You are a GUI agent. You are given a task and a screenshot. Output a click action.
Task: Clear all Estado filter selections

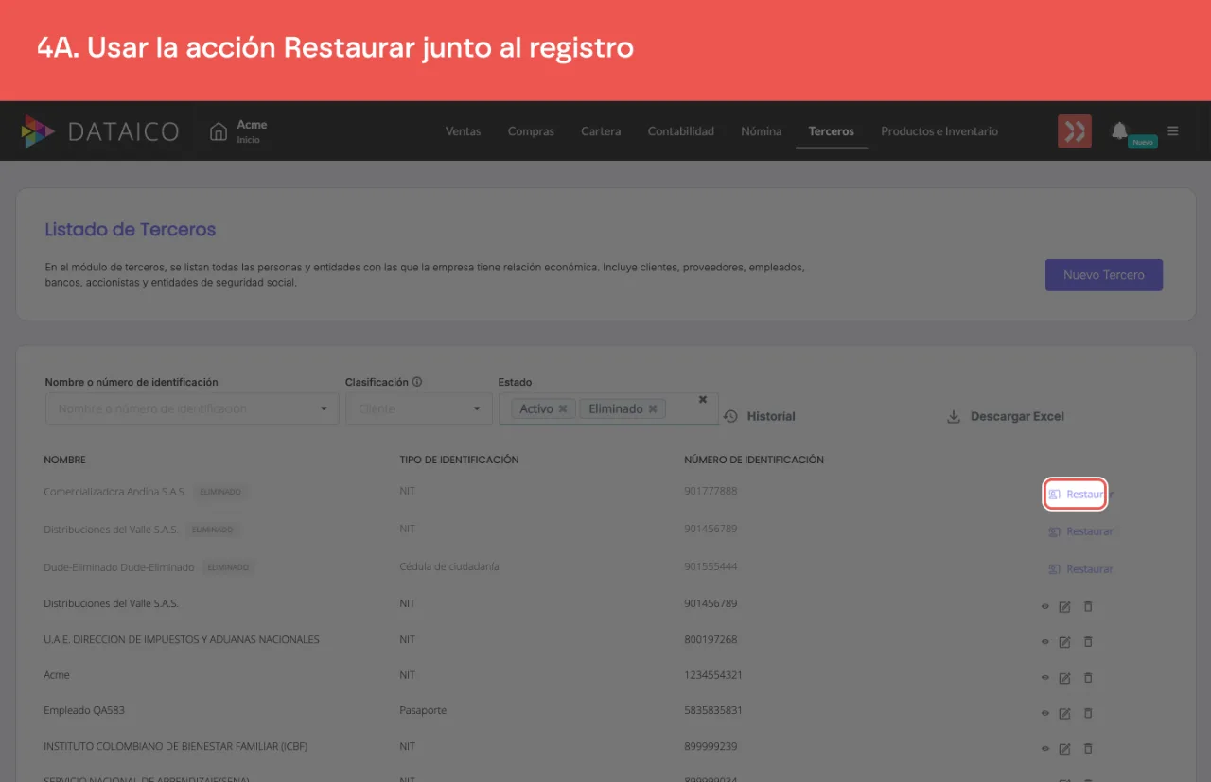point(703,399)
